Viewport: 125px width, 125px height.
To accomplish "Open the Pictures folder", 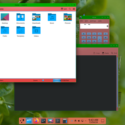I will (68, 18).
